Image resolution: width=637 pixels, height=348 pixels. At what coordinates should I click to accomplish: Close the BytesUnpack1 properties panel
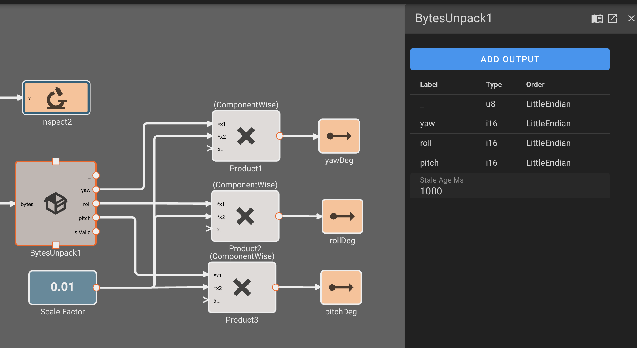[631, 19]
